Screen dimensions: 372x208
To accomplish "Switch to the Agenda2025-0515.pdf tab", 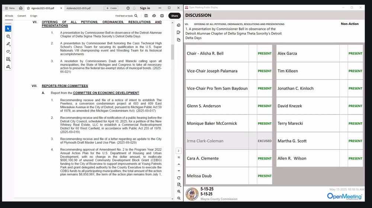I will 43,8.
